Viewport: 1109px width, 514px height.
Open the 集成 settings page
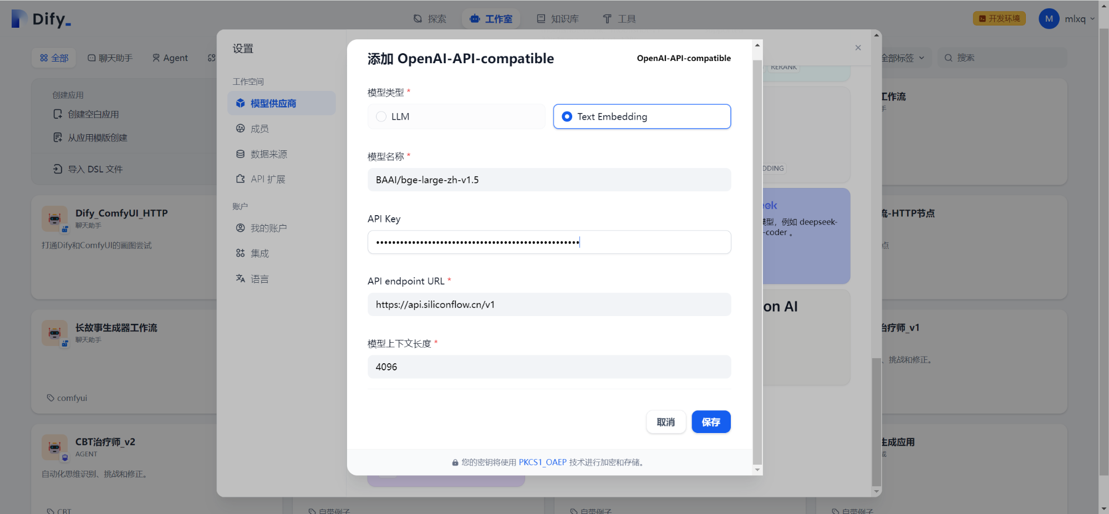click(240, 253)
